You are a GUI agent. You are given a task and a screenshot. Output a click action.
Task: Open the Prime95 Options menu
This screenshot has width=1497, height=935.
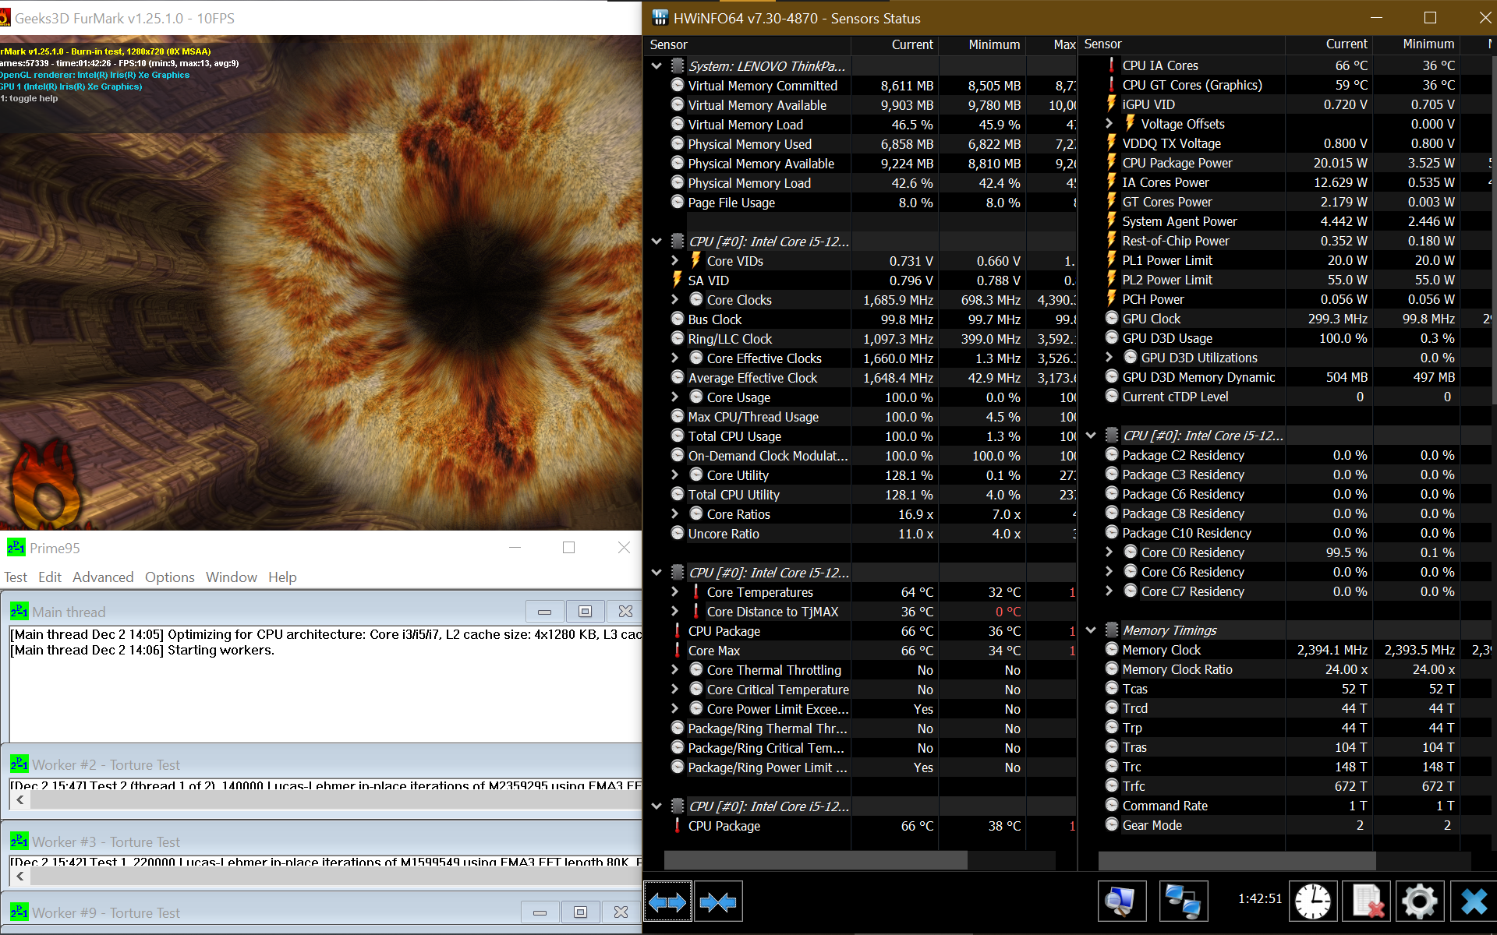pos(169,577)
